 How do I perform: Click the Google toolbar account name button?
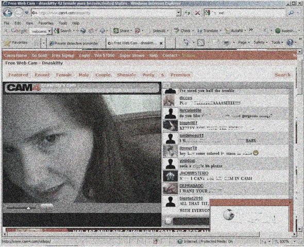pos(288,31)
